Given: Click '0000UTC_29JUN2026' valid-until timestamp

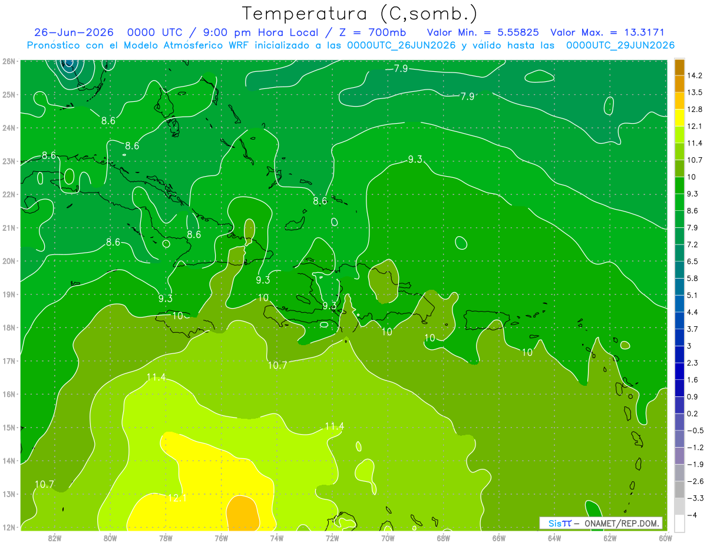Looking at the screenshot, I should pos(620,45).
